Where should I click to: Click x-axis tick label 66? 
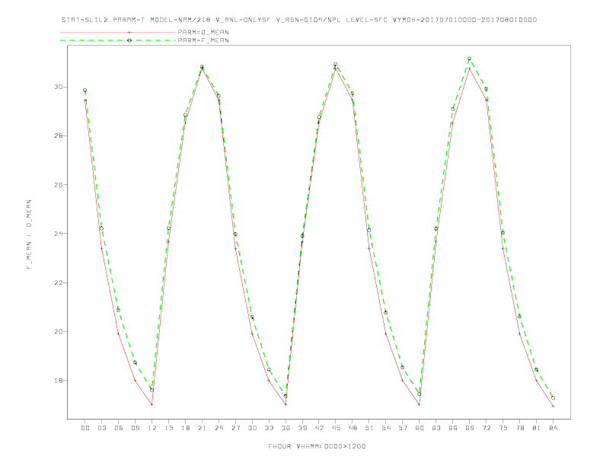pos(453,428)
